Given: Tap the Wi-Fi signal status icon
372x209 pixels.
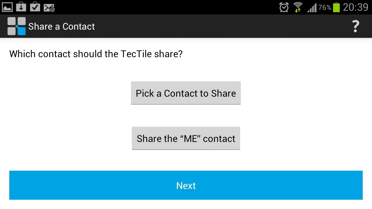Looking at the screenshot, I should pos(298,7).
